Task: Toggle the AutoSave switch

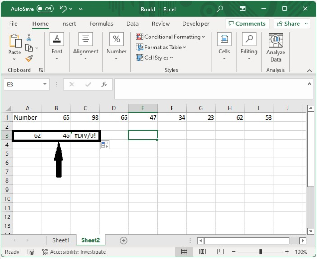Action: (45, 9)
